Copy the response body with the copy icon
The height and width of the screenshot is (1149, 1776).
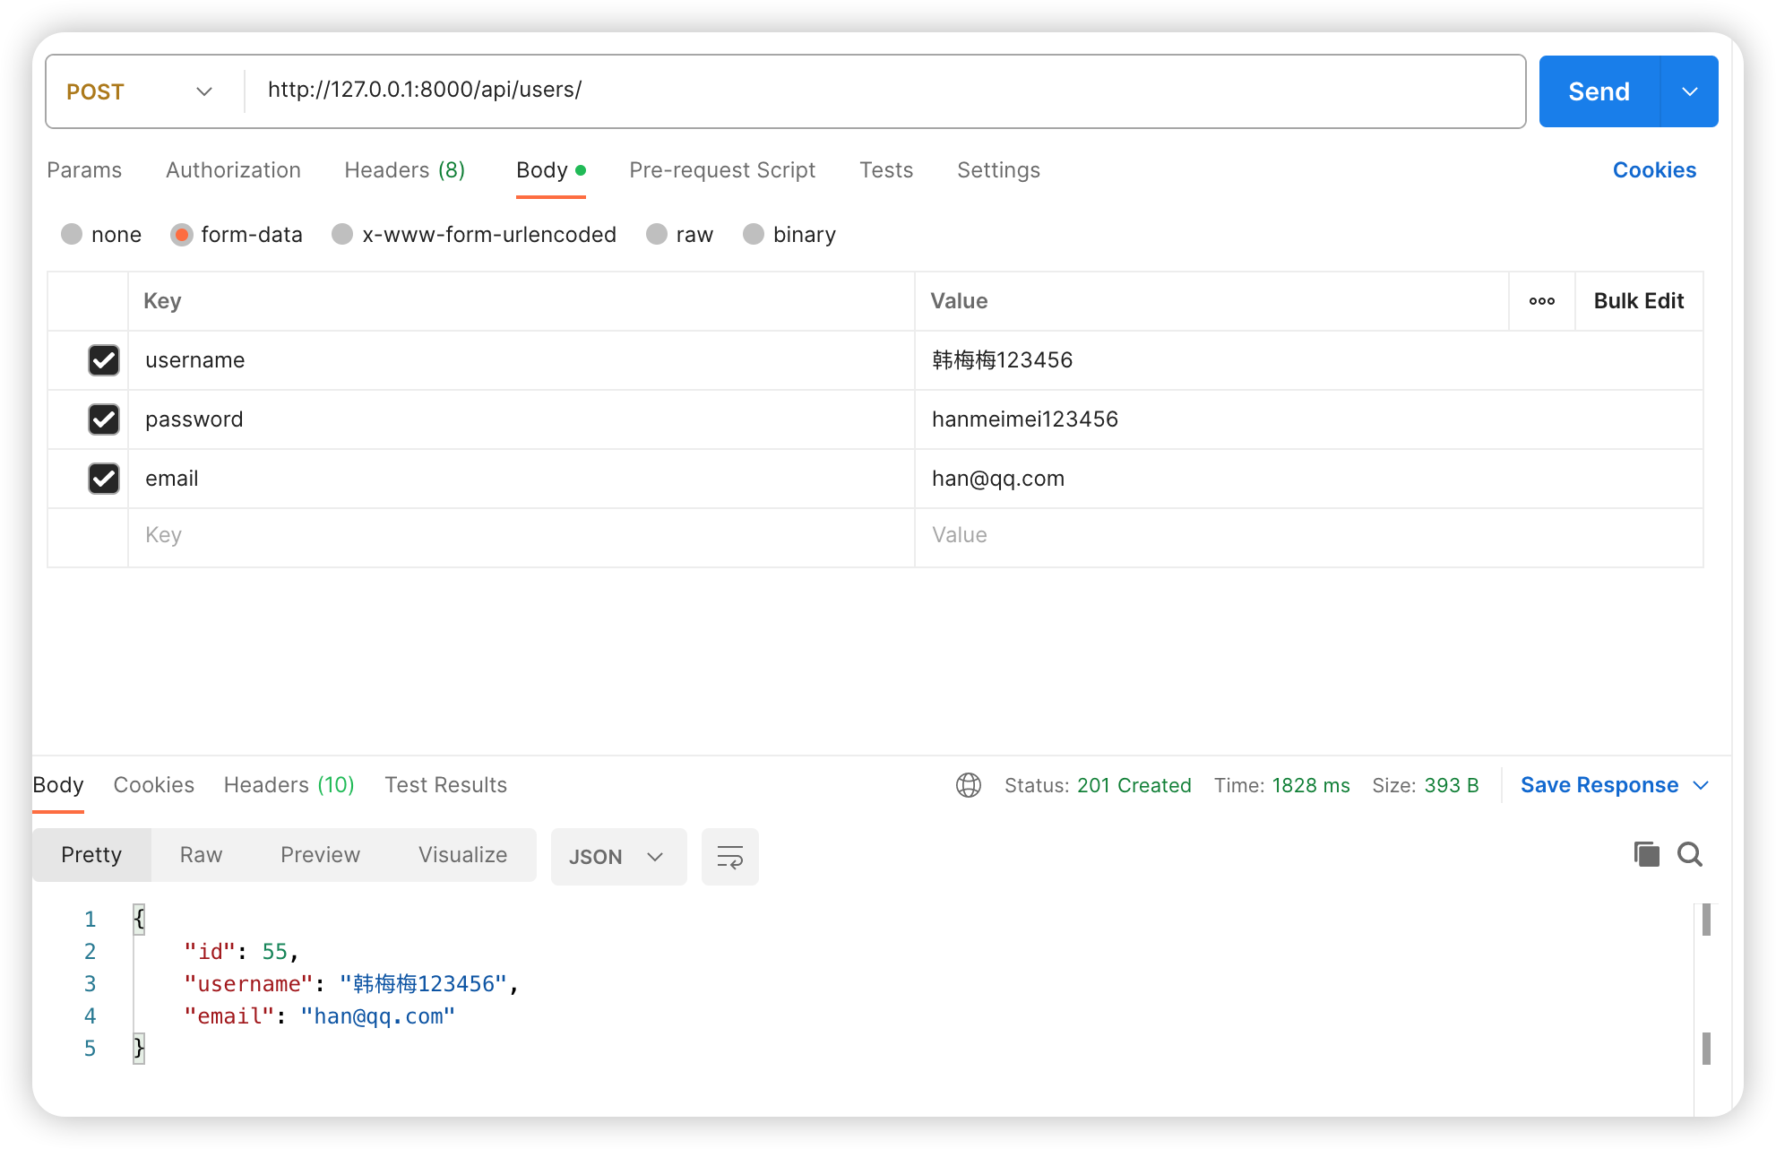pos(1646,854)
